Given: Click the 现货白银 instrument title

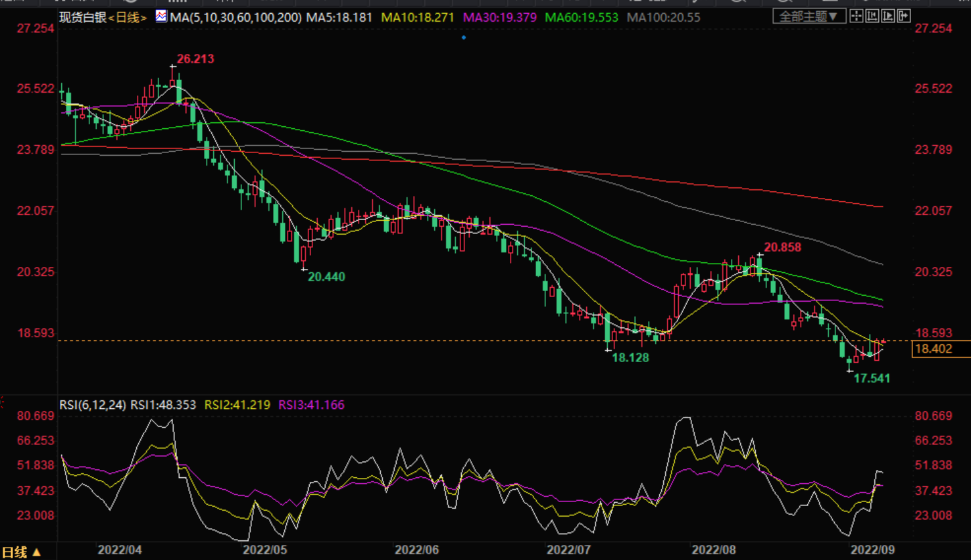Looking at the screenshot, I should point(83,18).
